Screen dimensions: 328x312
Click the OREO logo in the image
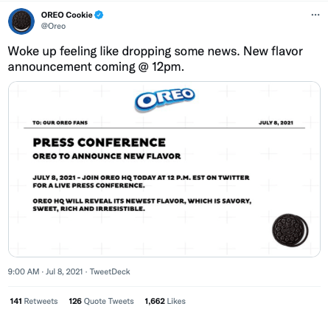(164, 100)
